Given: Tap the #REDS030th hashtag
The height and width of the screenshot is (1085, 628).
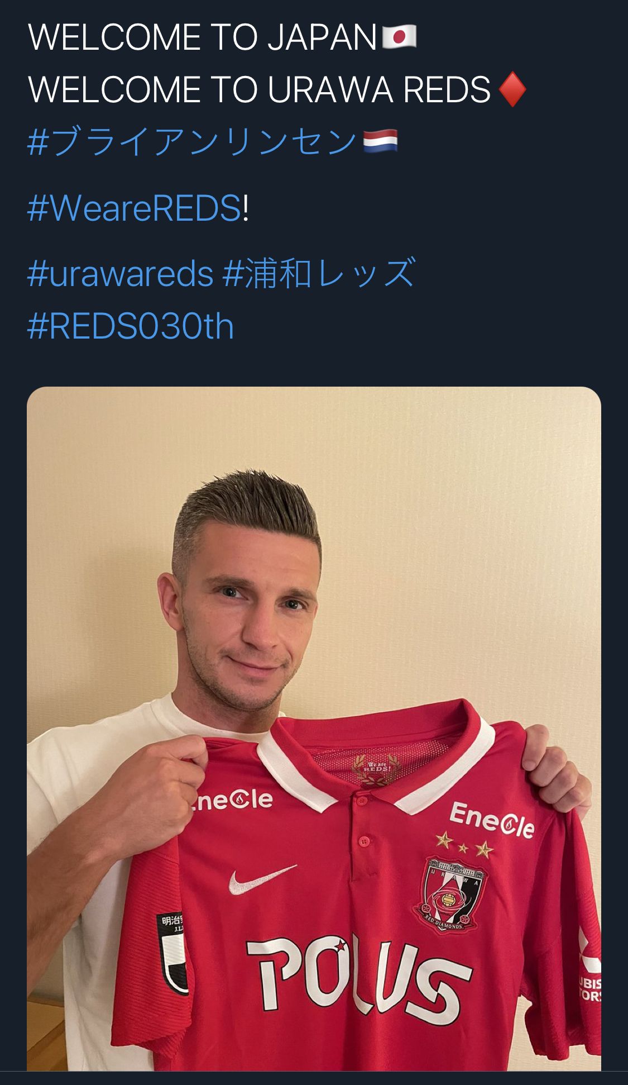Looking at the screenshot, I should 131,326.
